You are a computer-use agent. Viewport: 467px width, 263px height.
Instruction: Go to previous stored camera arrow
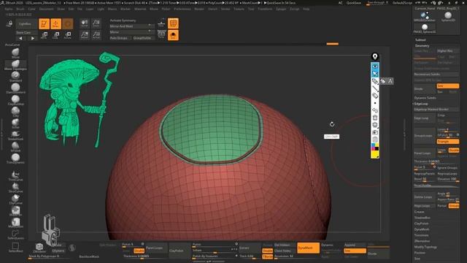tap(20, 38)
